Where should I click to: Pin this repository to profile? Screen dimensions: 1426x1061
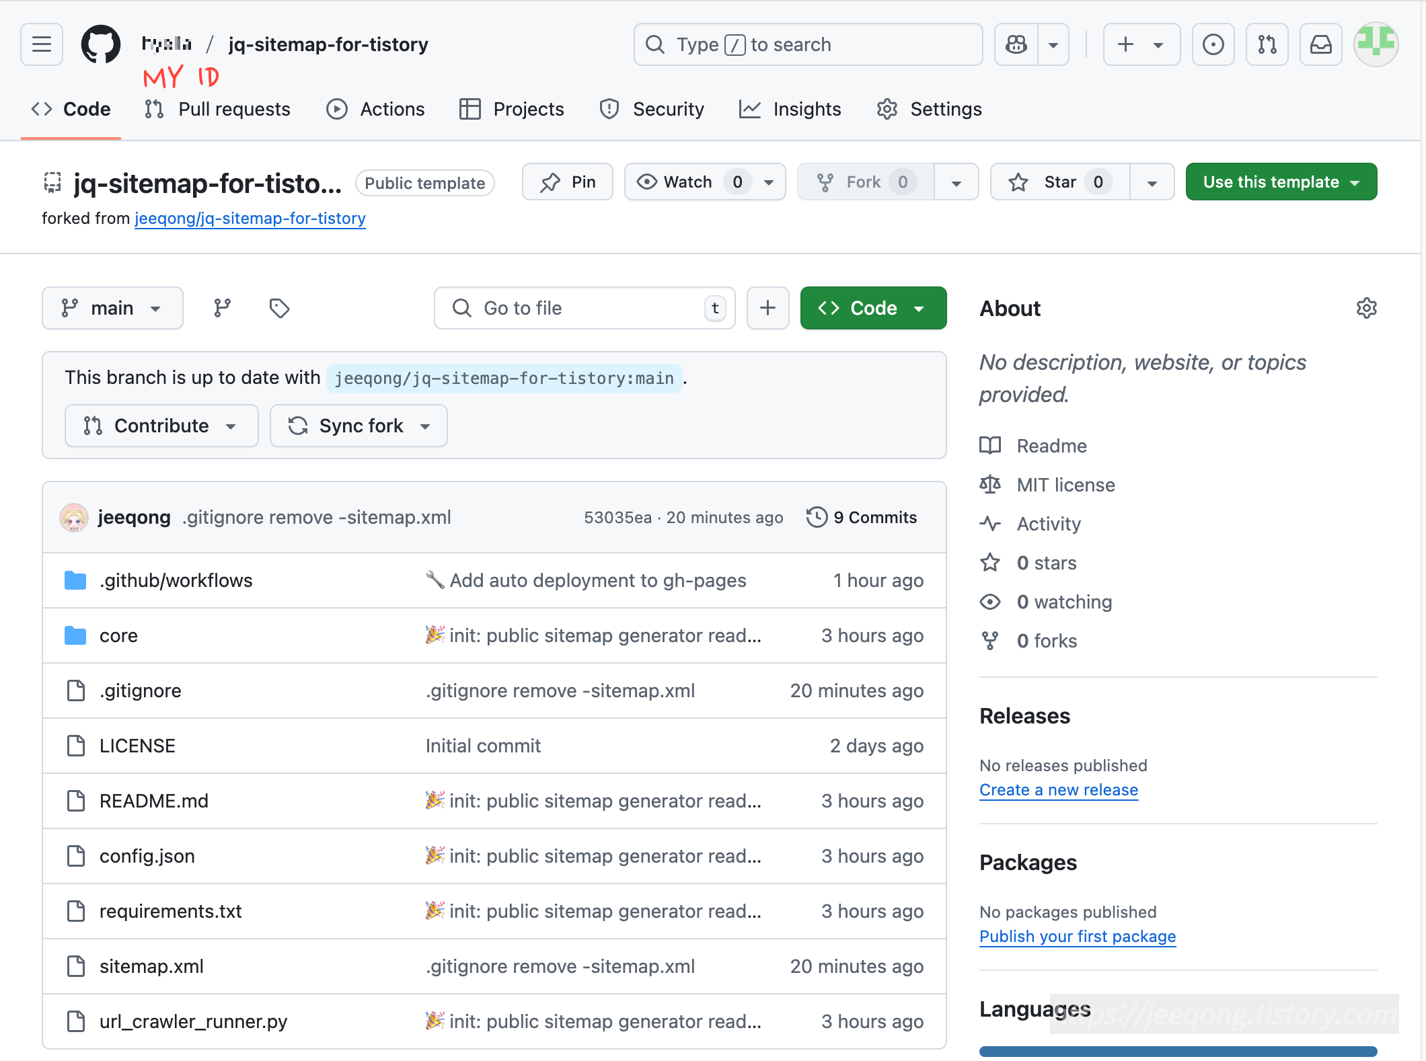568,182
